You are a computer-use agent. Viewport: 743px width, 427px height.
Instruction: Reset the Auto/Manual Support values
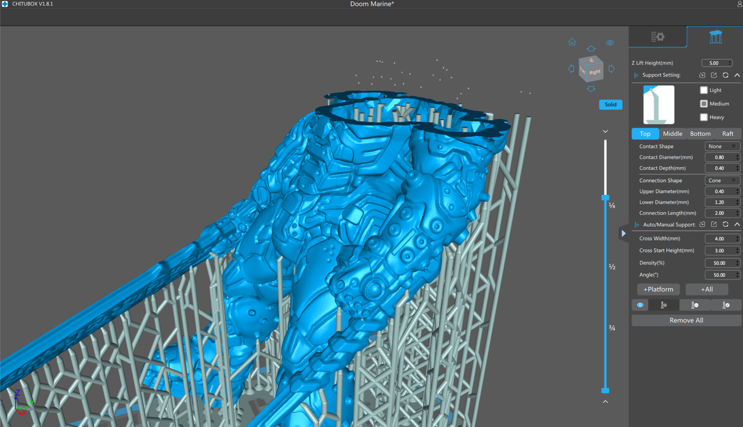(x=726, y=224)
